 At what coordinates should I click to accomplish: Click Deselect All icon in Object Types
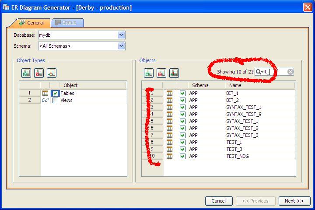[x=39, y=73]
